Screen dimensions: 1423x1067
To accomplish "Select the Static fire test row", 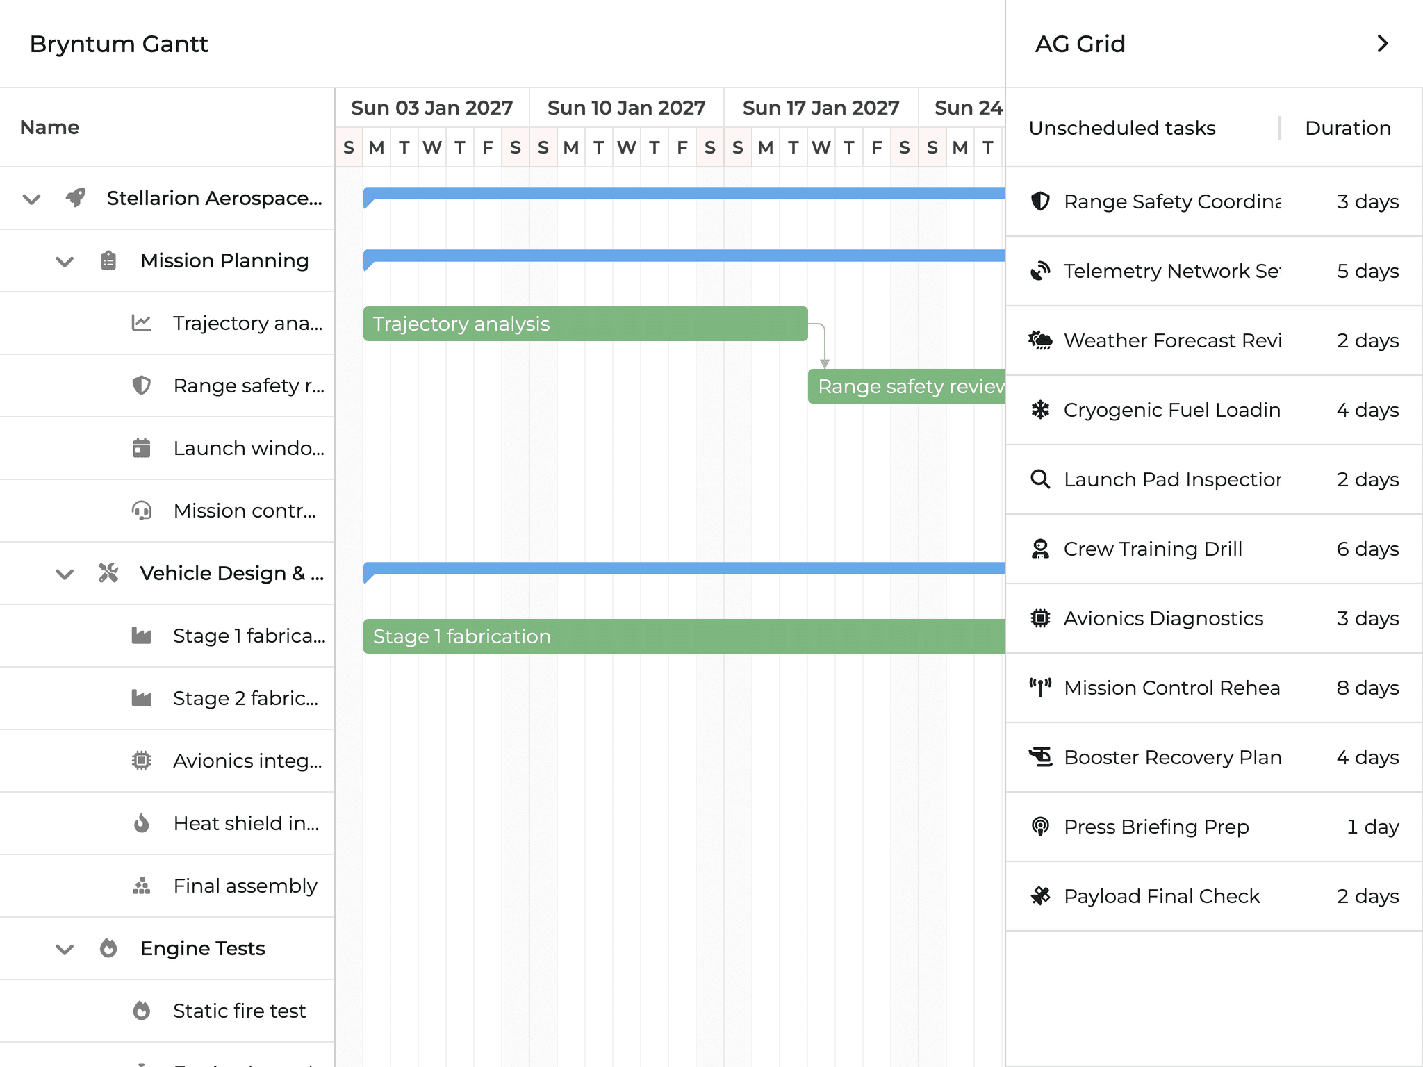I will [167, 1011].
